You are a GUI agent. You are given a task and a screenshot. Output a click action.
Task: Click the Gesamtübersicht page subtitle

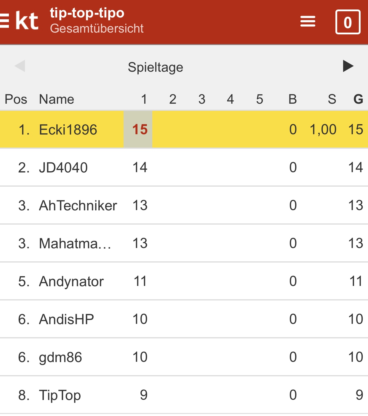pos(97,28)
